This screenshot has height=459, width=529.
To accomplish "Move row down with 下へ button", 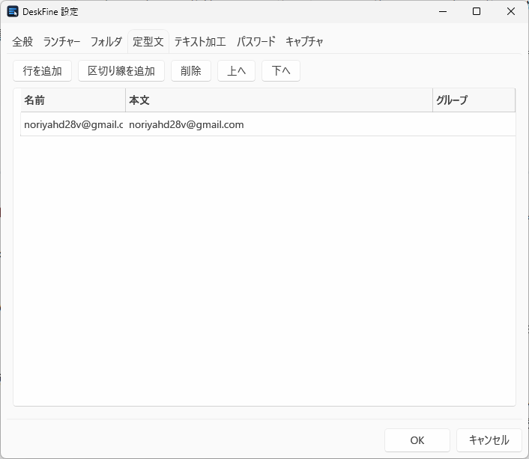I will tap(281, 71).
